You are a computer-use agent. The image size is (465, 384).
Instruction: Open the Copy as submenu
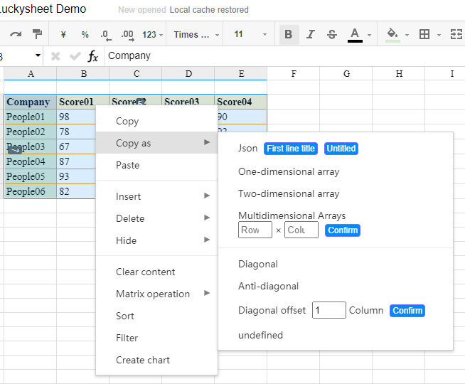[x=156, y=143]
